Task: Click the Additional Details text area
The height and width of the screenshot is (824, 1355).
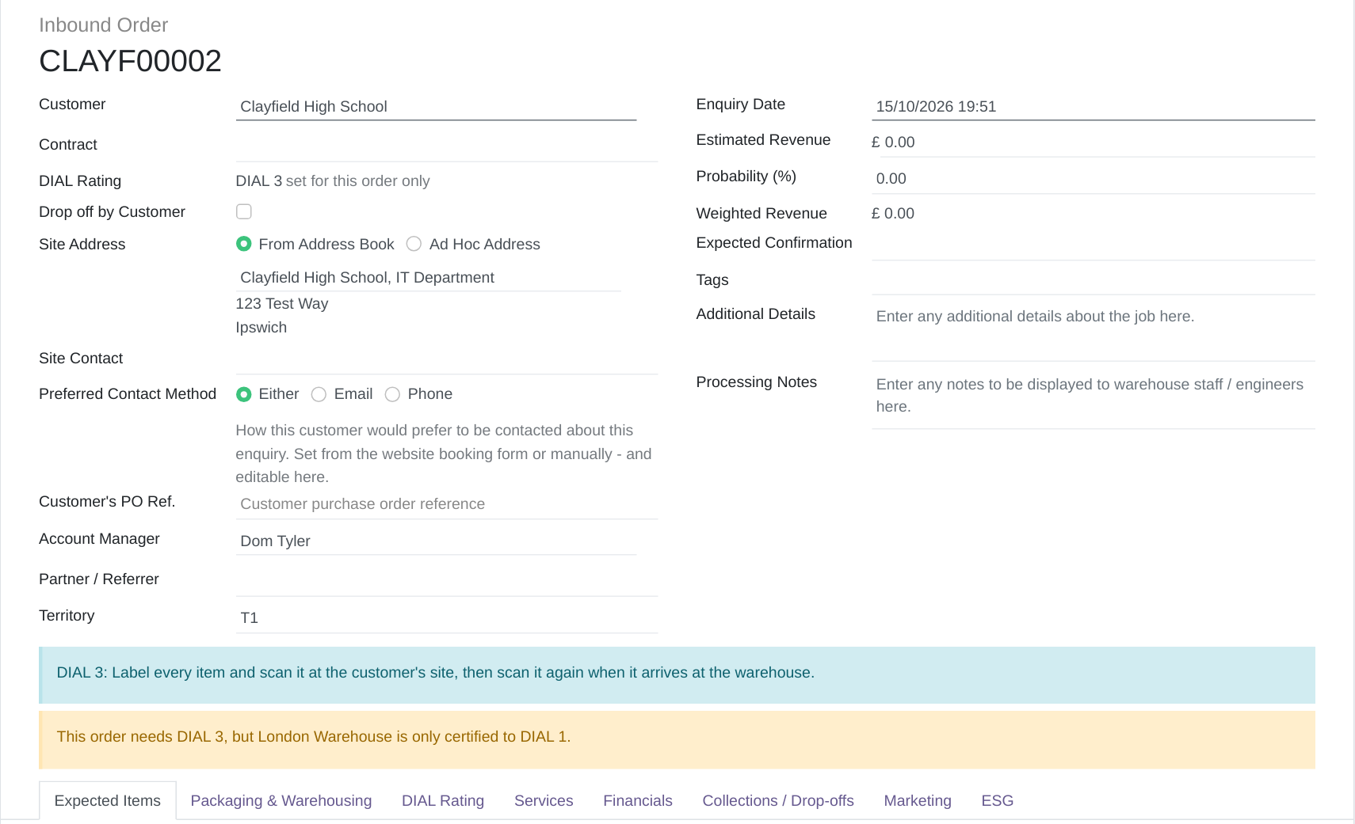Action: coord(1093,332)
